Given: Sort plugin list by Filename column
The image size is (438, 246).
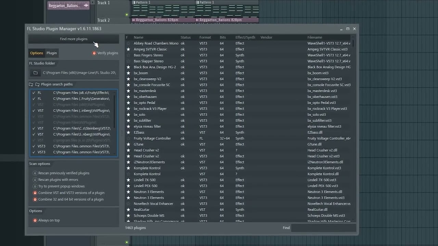Looking at the screenshot, I should pos(315,37).
